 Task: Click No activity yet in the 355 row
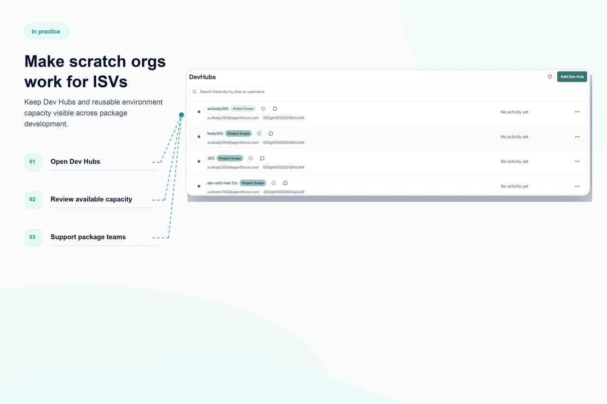[515, 162]
